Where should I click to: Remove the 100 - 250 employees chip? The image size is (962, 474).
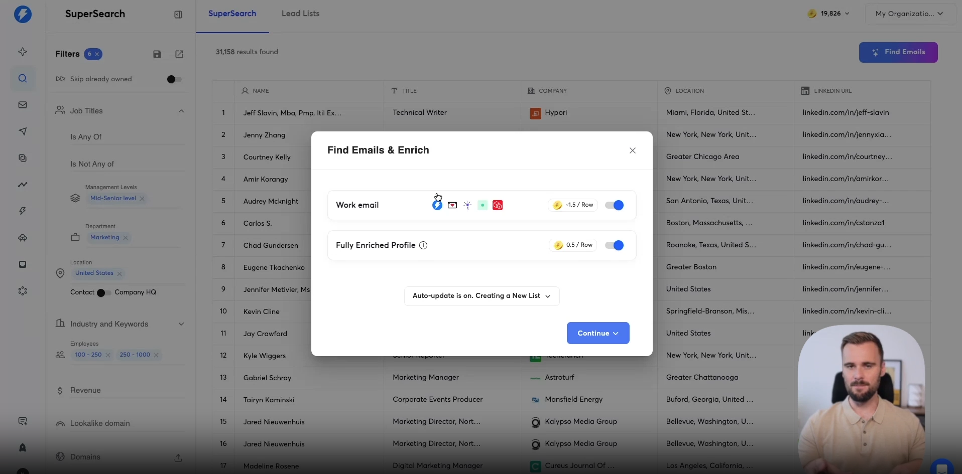(108, 355)
